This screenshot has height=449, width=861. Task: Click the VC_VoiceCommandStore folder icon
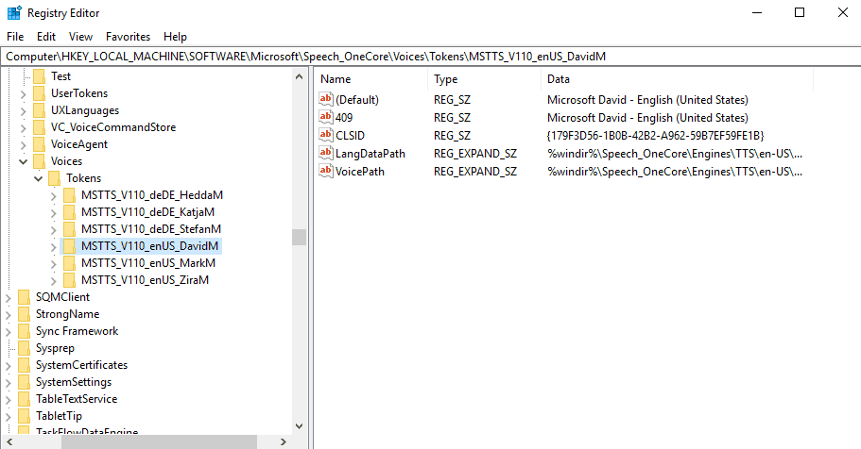(39, 127)
